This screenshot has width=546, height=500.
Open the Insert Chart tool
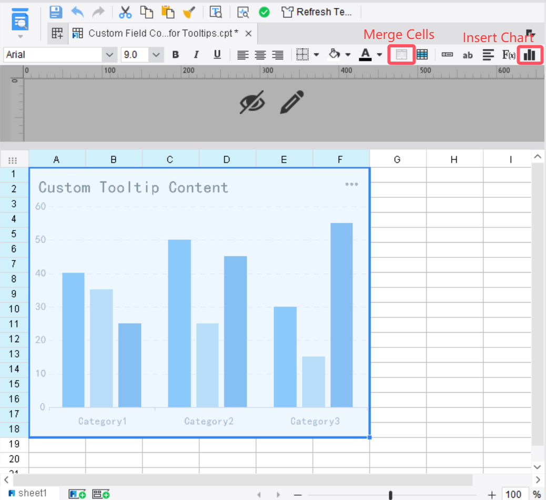530,54
